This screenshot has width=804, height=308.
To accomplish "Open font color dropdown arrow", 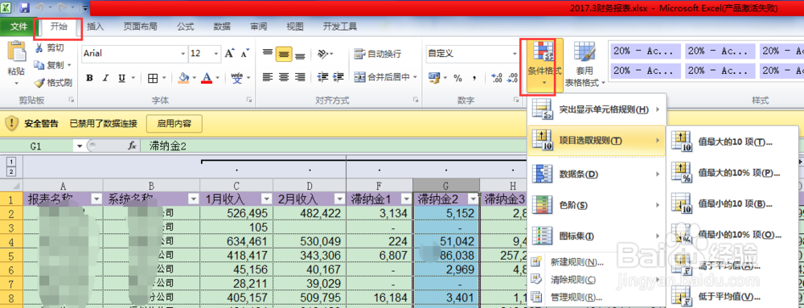I will (x=218, y=78).
